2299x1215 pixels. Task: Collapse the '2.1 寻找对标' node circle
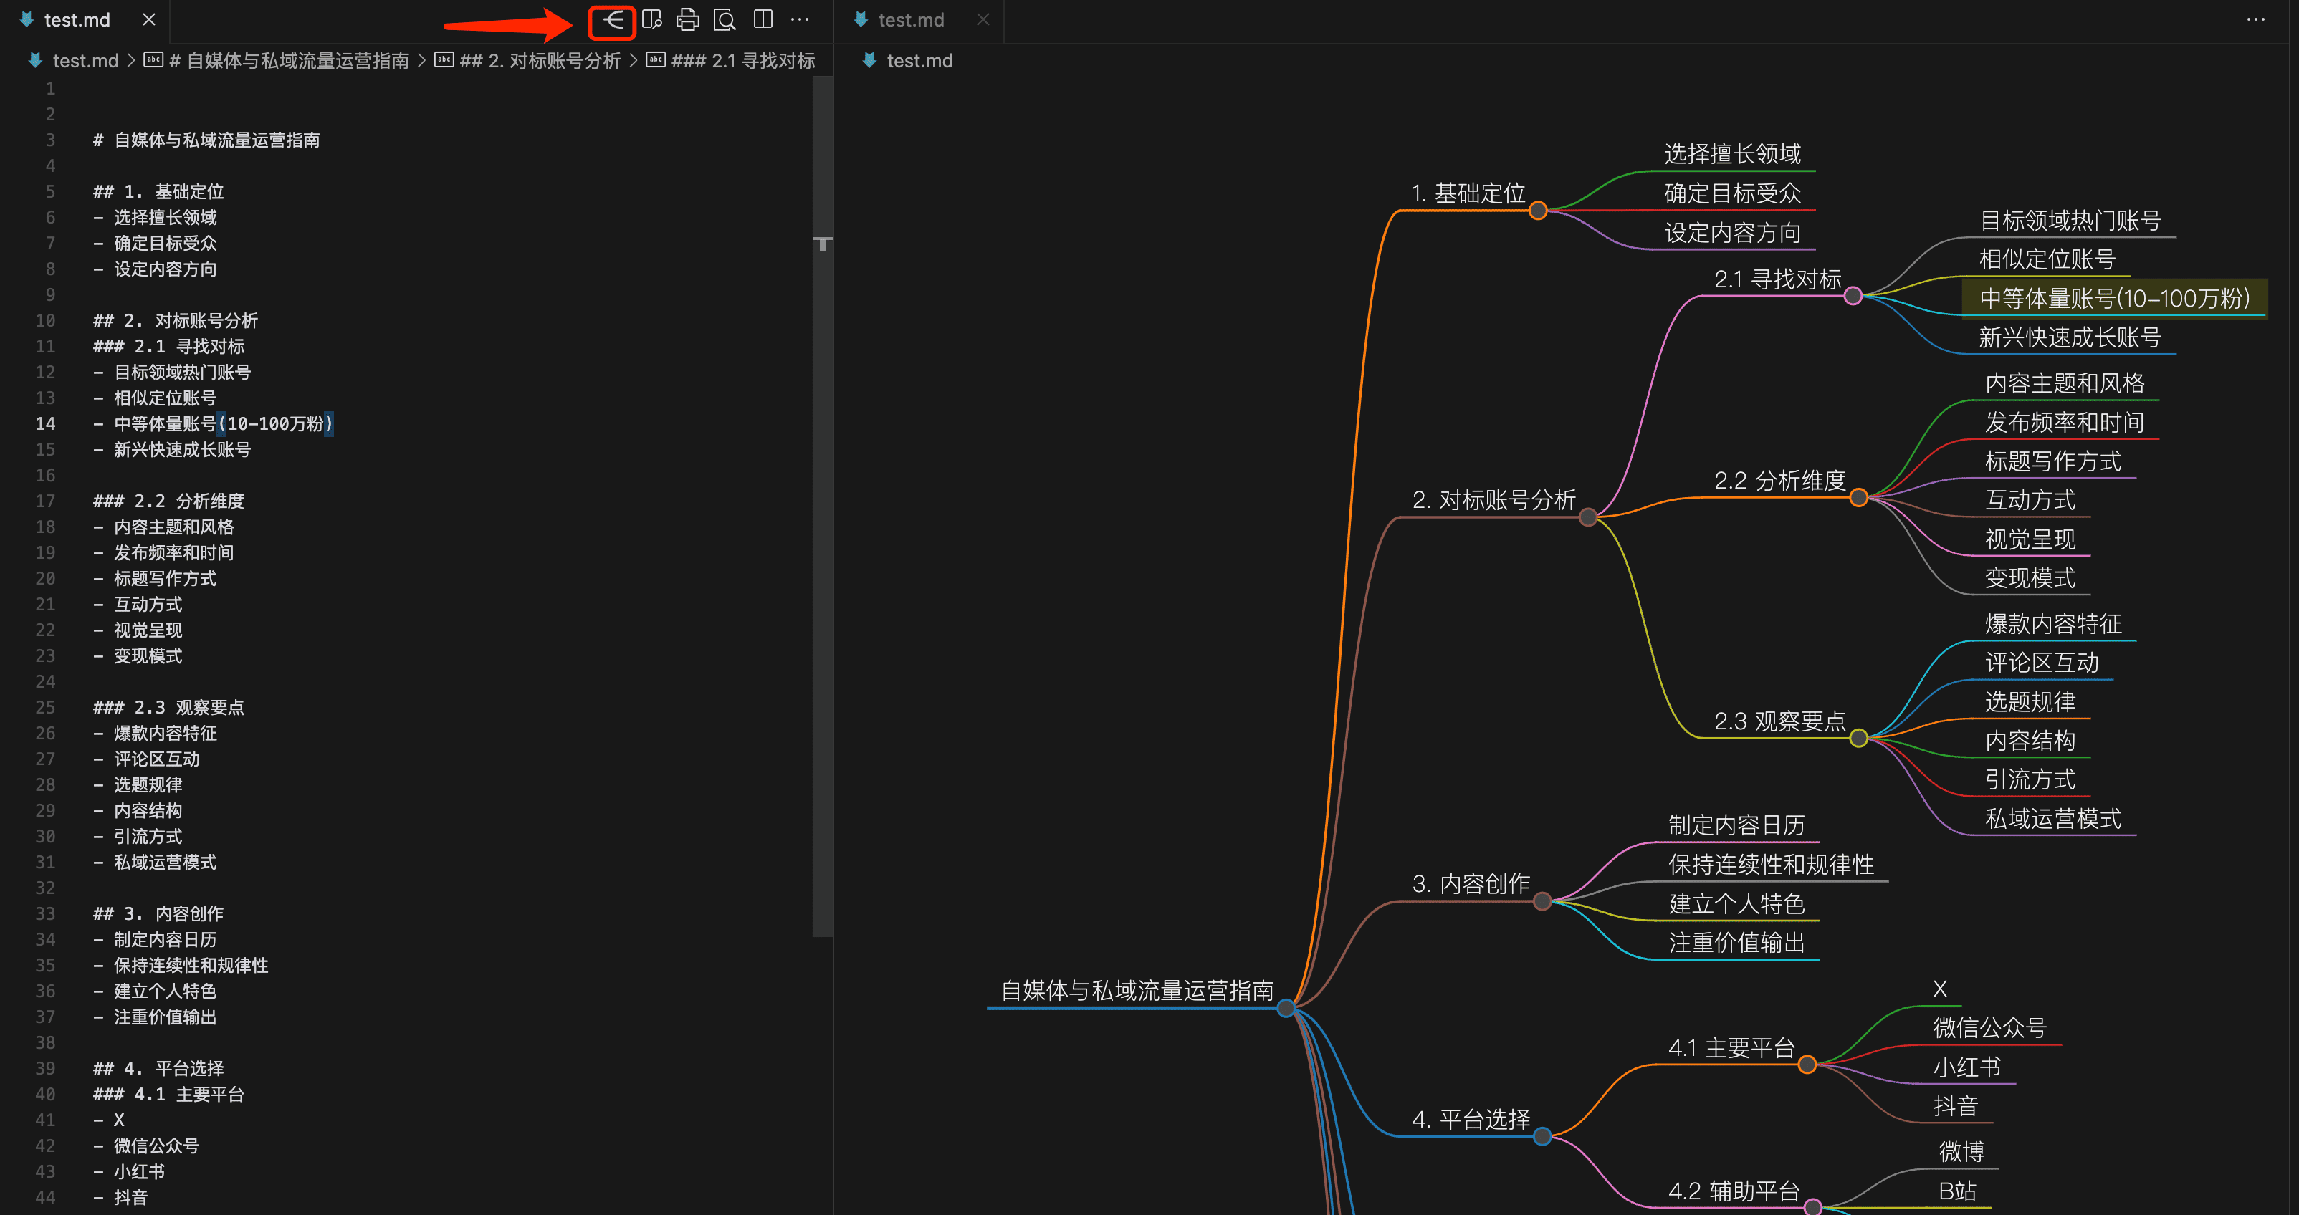[1853, 295]
